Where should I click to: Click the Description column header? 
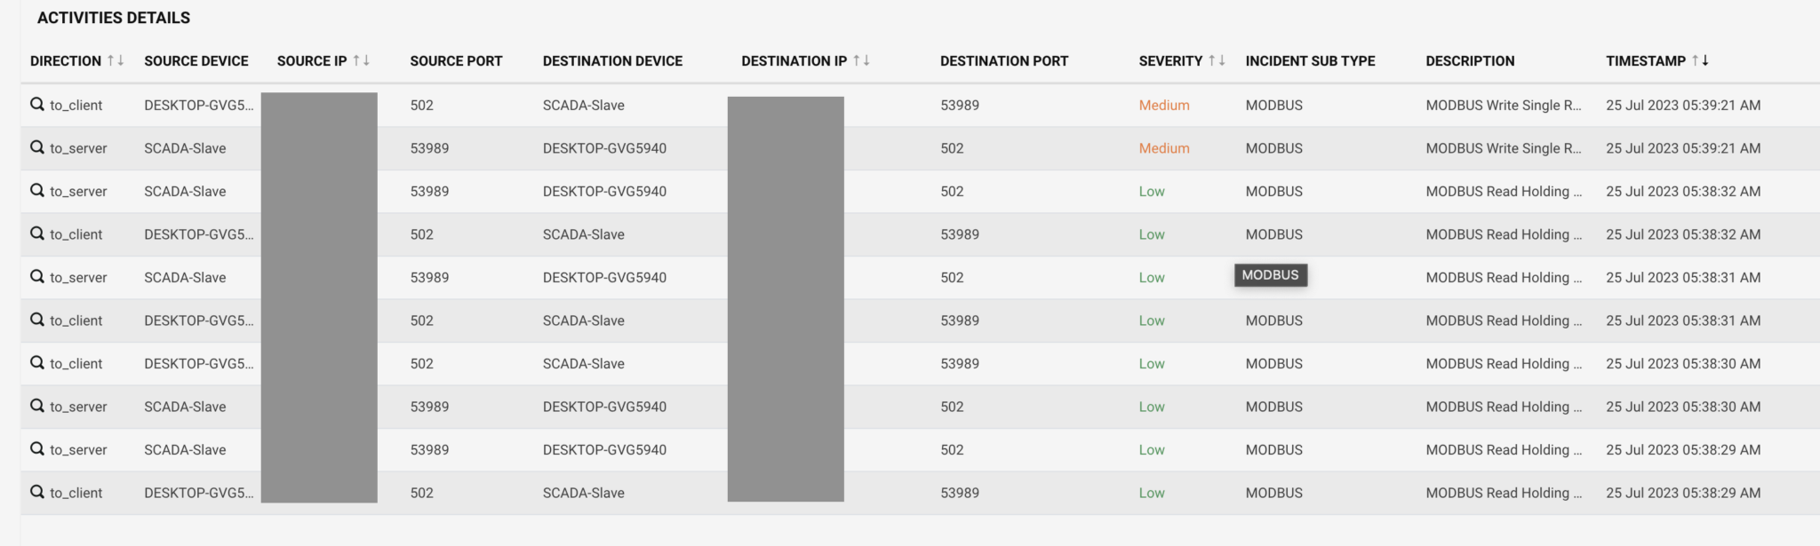coord(1470,60)
